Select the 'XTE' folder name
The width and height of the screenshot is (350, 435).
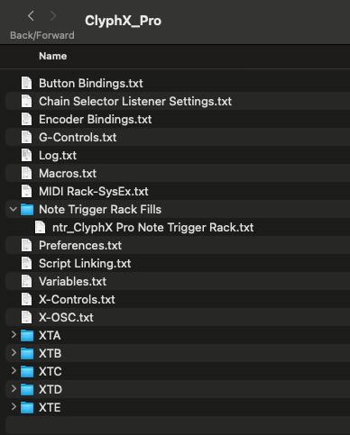click(x=50, y=408)
